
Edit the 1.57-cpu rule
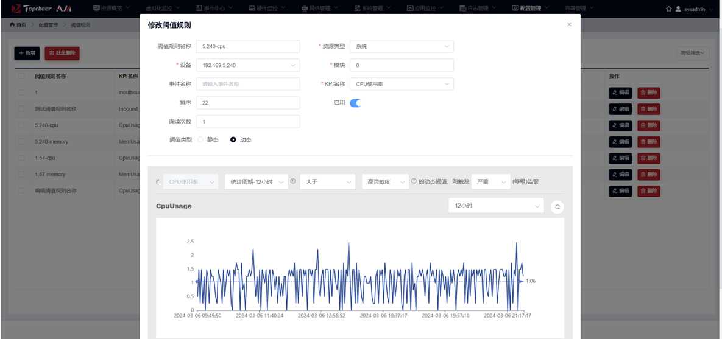point(620,158)
